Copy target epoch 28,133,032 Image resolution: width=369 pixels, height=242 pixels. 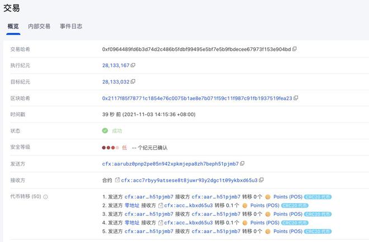tap(133, 81)
